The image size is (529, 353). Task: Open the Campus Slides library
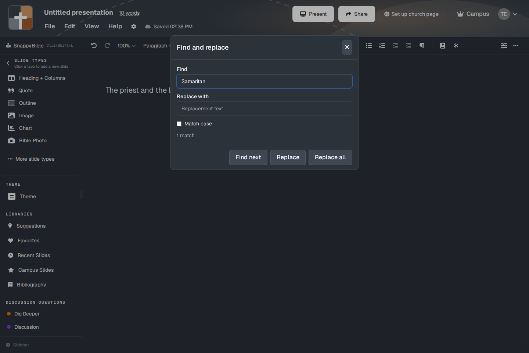tap(31, 270)
